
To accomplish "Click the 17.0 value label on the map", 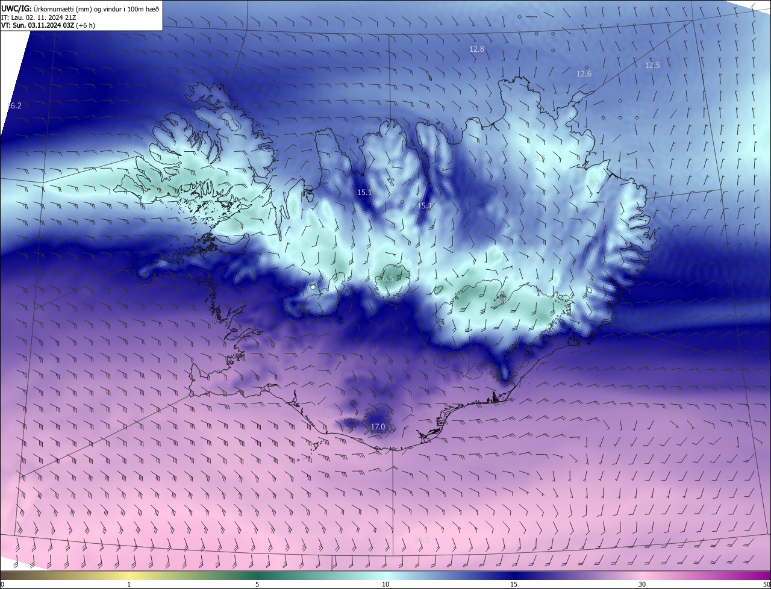I will 378,427.
